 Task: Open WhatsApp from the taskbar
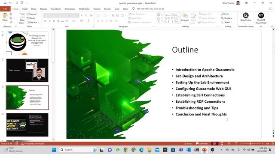[118, 150]
